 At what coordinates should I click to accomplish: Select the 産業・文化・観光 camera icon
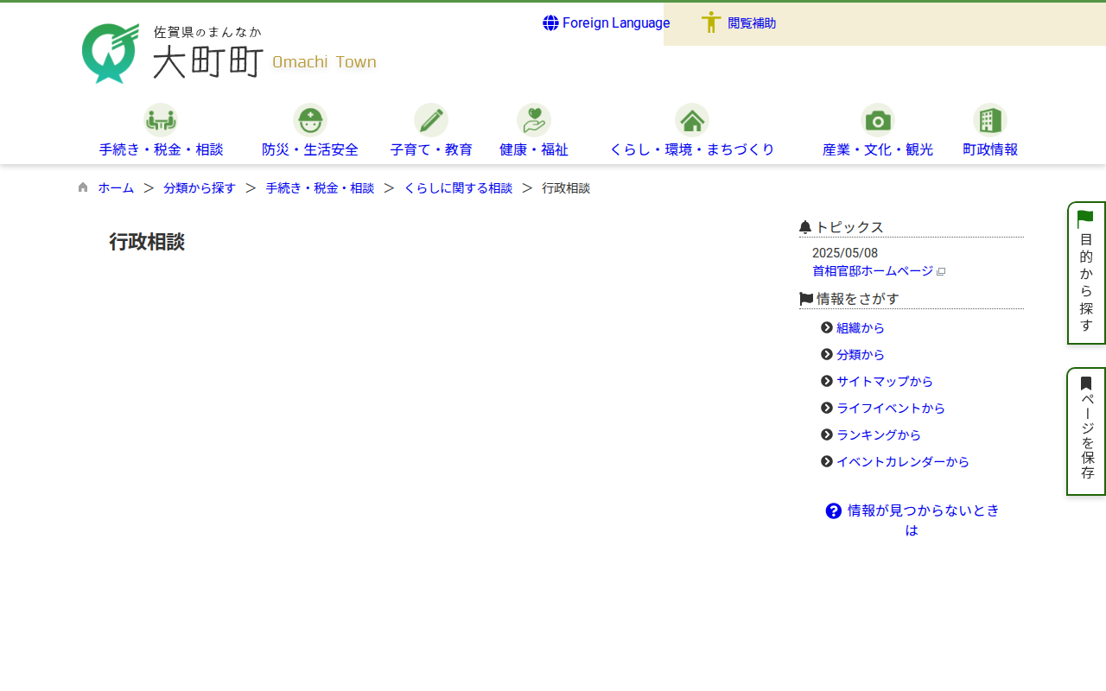point(877,120)
